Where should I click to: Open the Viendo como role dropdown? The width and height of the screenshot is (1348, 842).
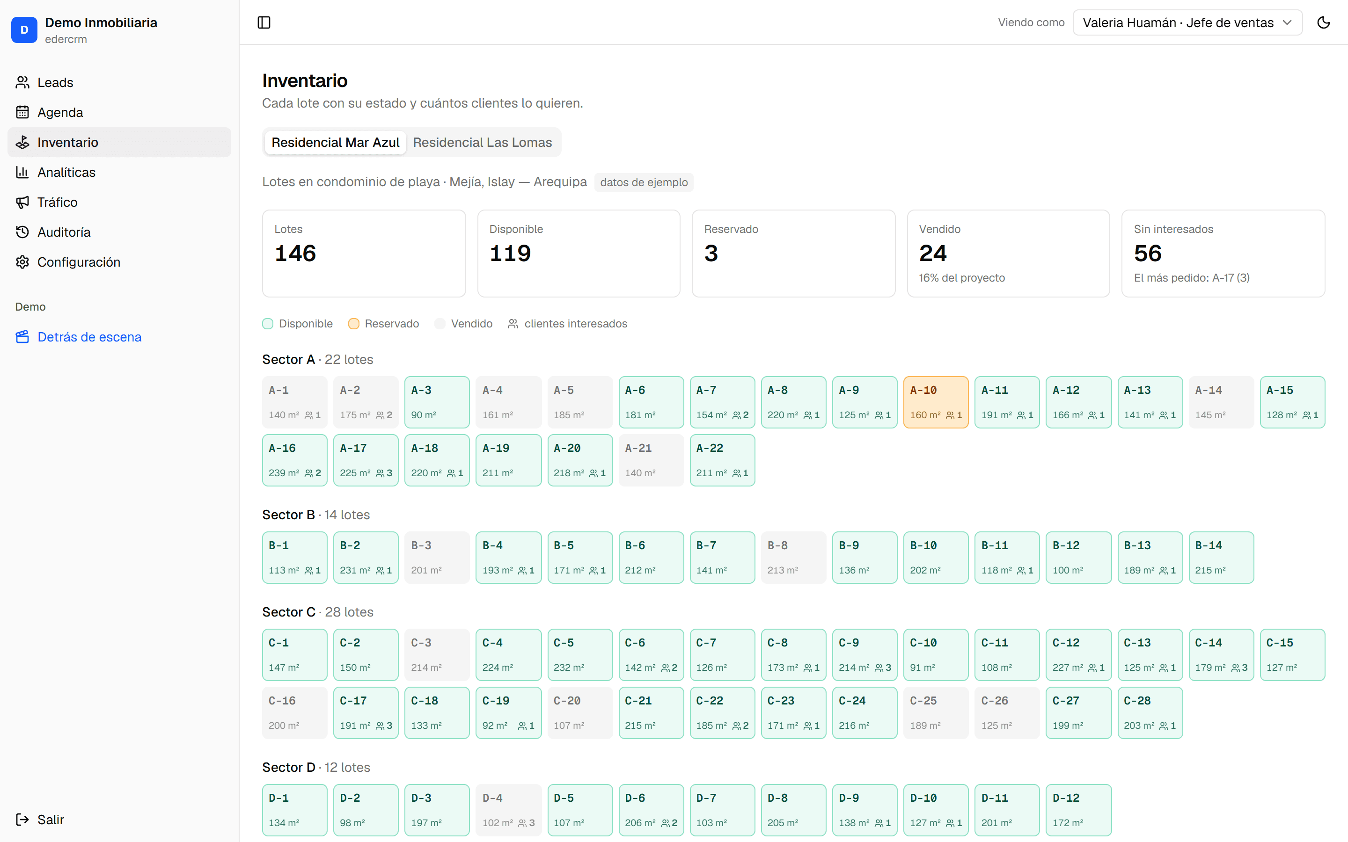[1187, 22]
